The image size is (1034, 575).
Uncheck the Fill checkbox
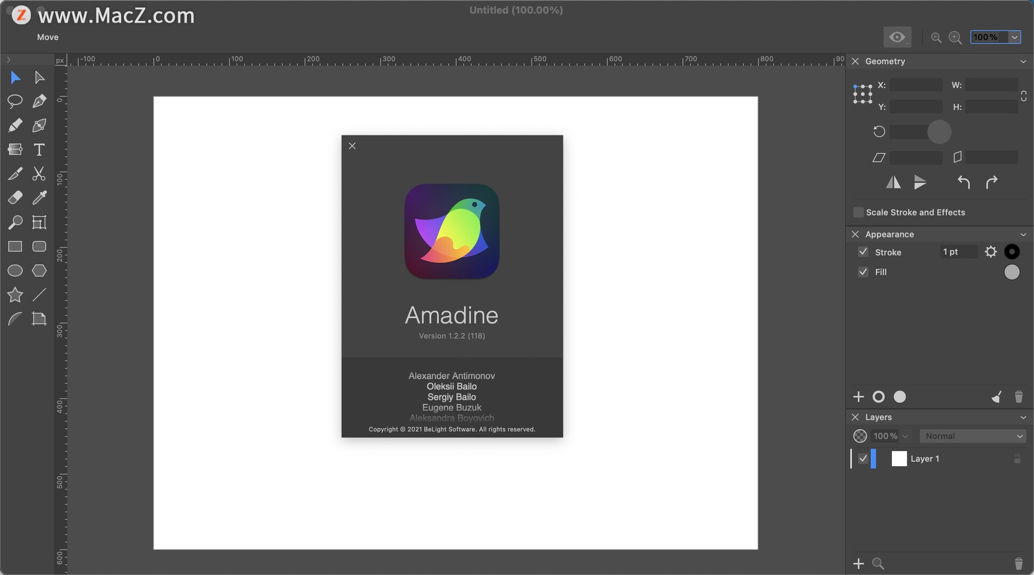point(863,272)
